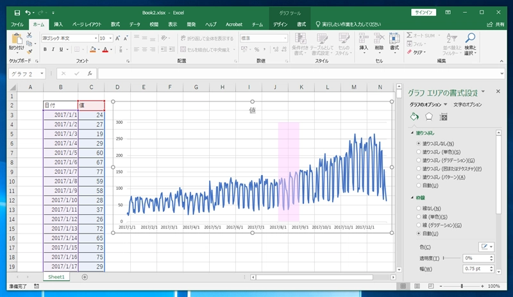Open Format as Table icon
This screenshot has width=513, height=297.
coord(323,38)
